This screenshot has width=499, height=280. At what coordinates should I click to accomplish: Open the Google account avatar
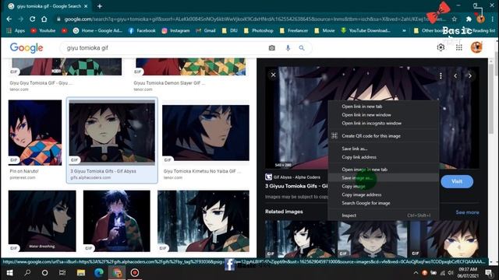476,47
